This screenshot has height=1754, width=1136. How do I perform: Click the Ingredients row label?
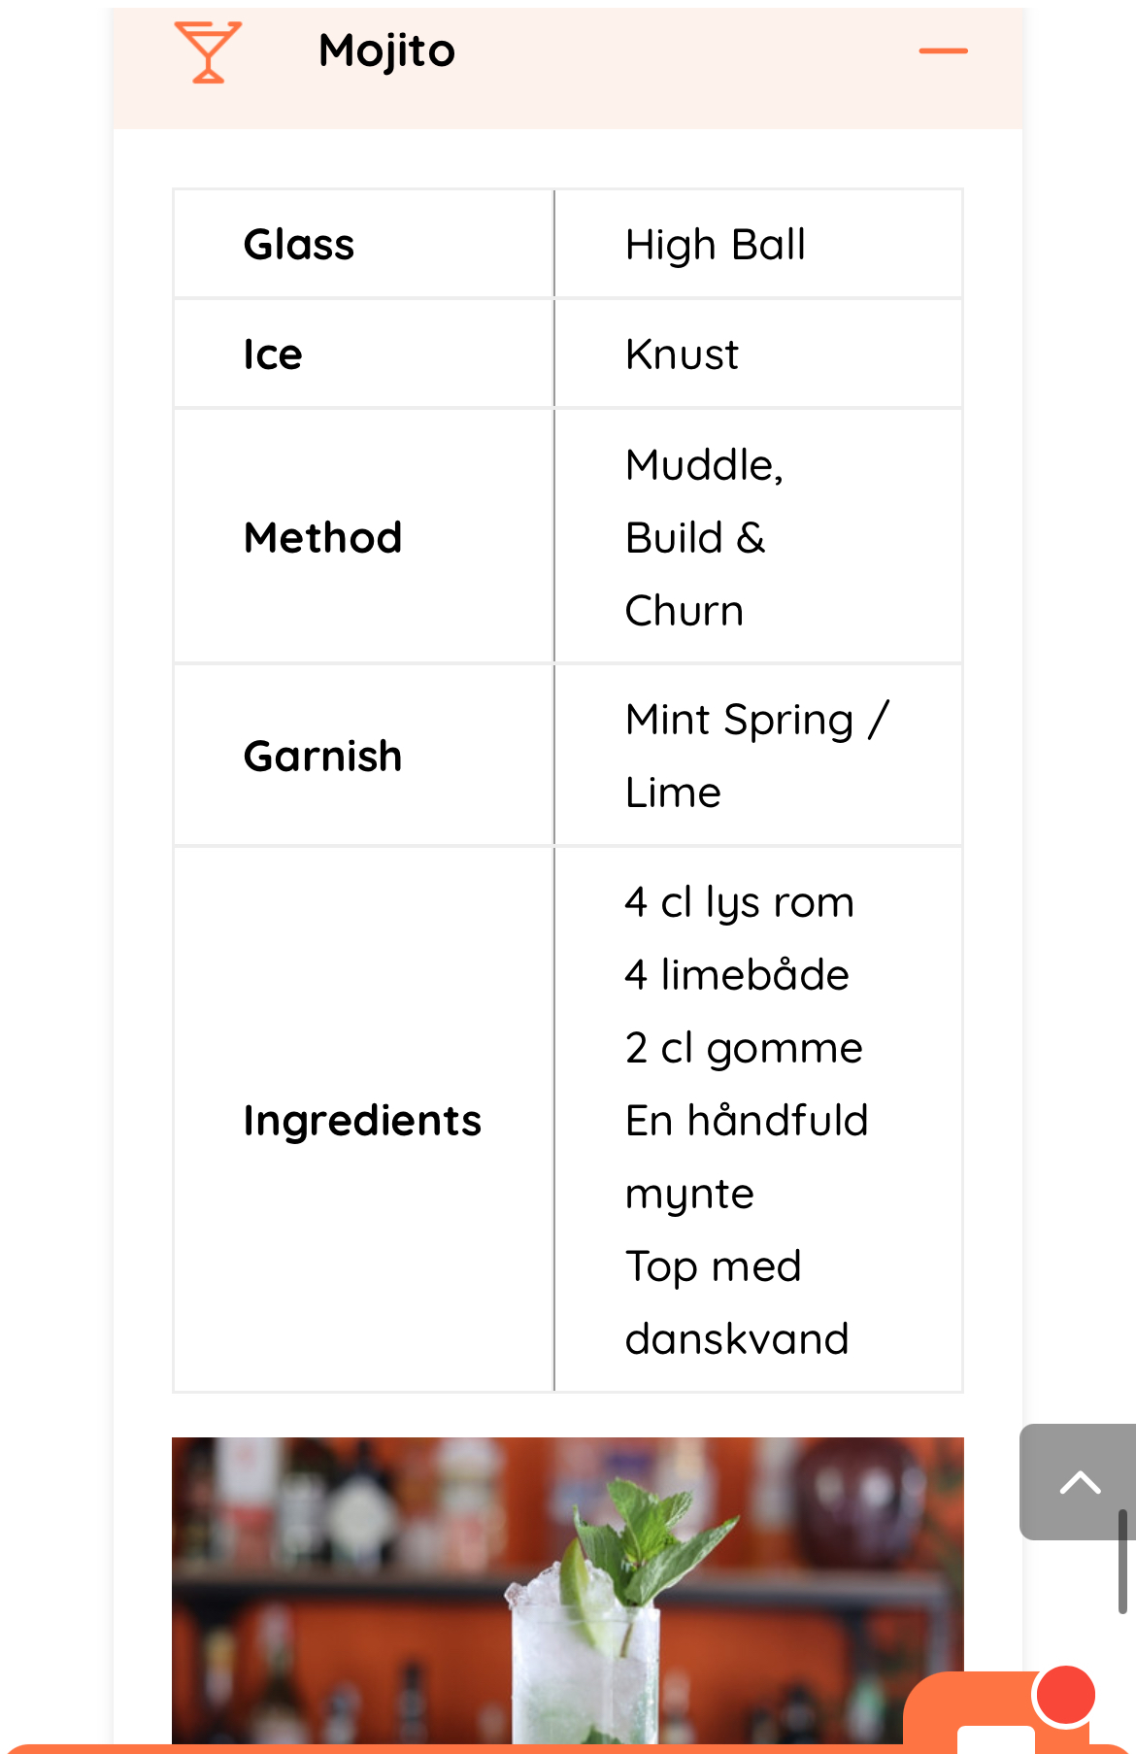(362, 1121)
